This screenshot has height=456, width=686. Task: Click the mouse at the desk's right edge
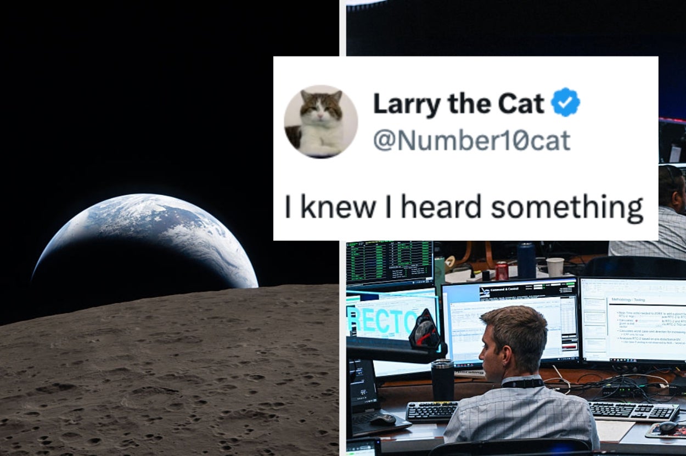coord(667,427)
